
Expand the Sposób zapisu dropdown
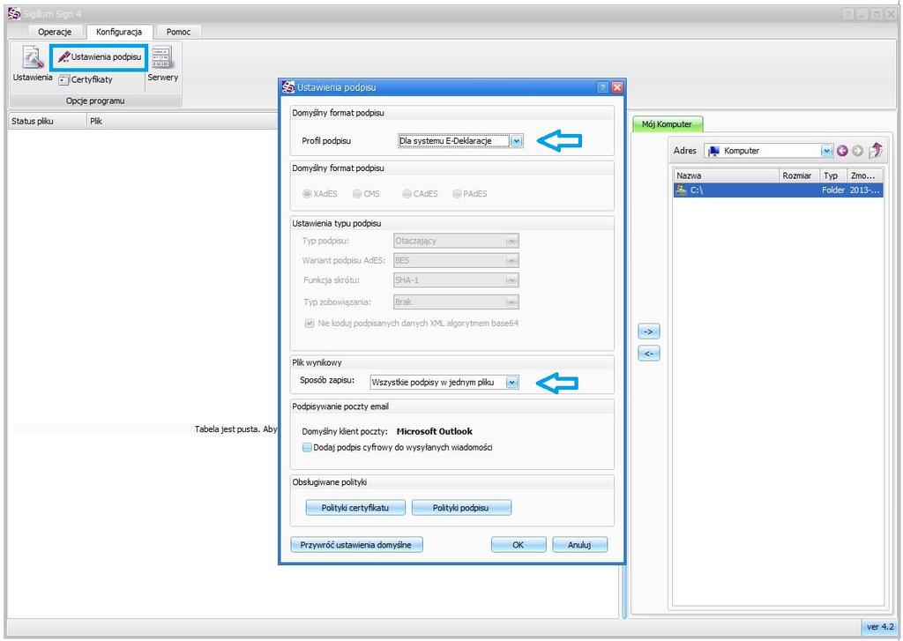[512, 383]
